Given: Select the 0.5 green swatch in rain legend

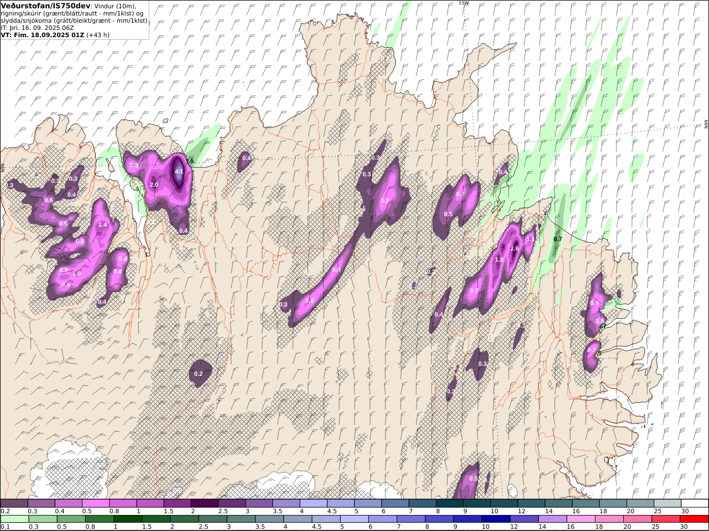Looking at the screenshot, I should click(71, 519).
